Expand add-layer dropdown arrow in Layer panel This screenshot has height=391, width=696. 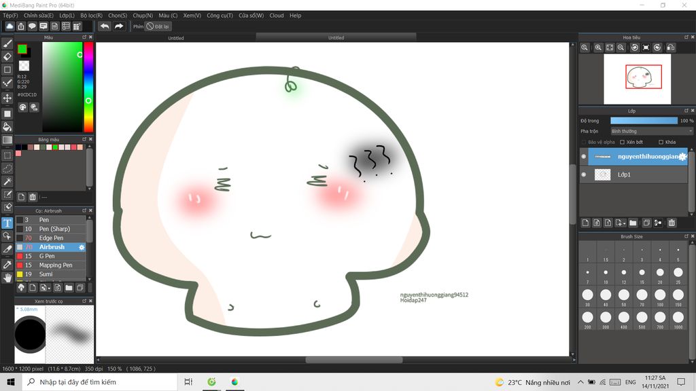(624, 223)
